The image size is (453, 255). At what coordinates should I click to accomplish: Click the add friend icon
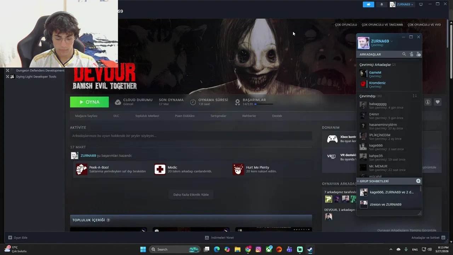[x=419, y=54]
